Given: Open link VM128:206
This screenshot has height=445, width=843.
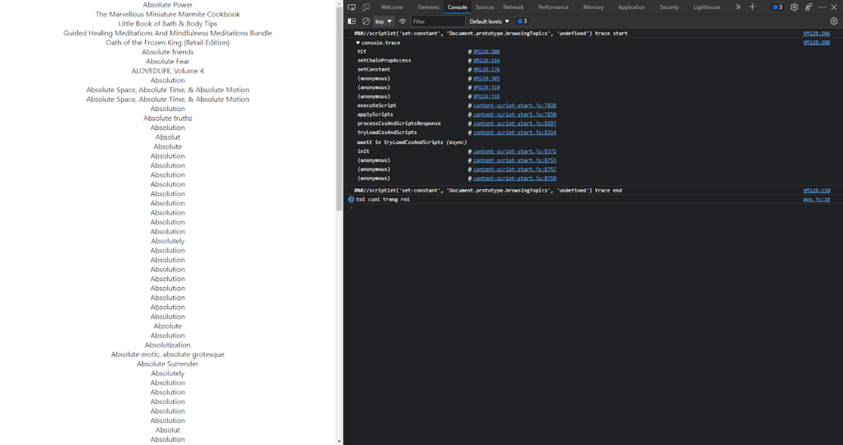Looking at the screenshot, I should click(x=816, y=34).
